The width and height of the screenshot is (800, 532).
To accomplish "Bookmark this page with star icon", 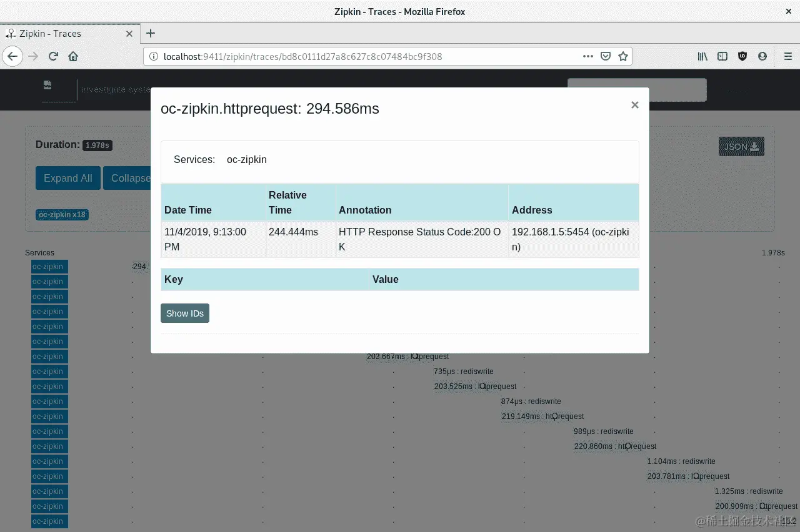I will [623, 56].
